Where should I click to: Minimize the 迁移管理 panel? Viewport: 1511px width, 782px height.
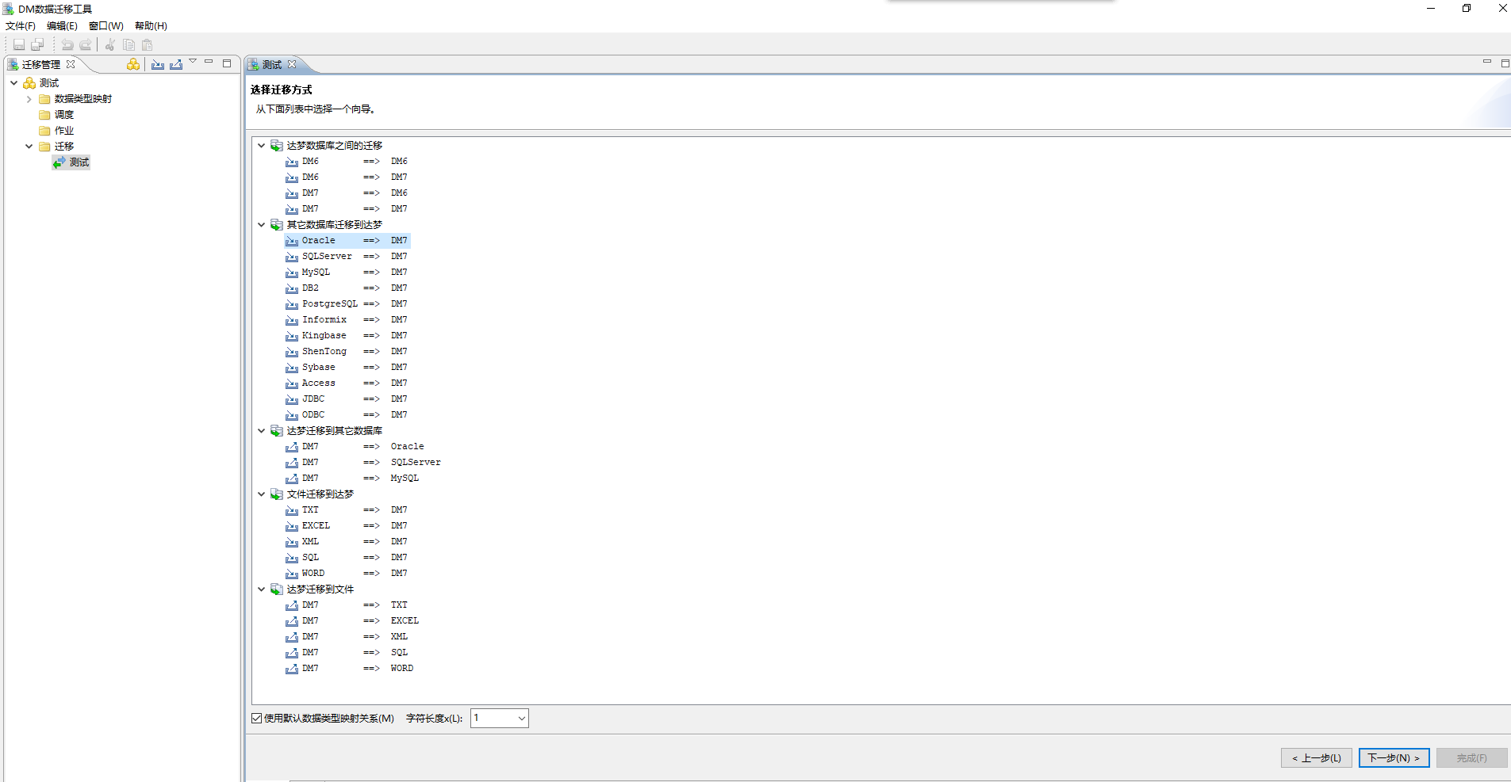[209, 62]
